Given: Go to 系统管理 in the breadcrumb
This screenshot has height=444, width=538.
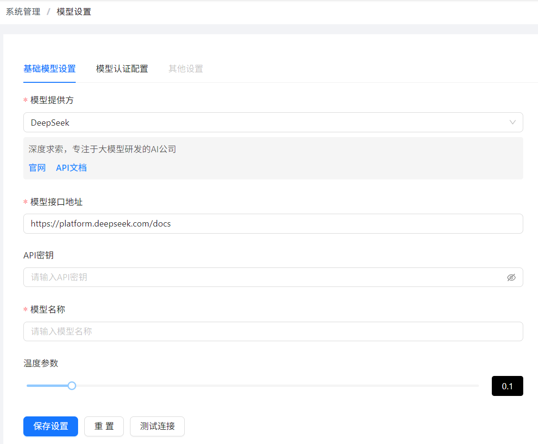Looking at the screenshot, I should (23, 12).
